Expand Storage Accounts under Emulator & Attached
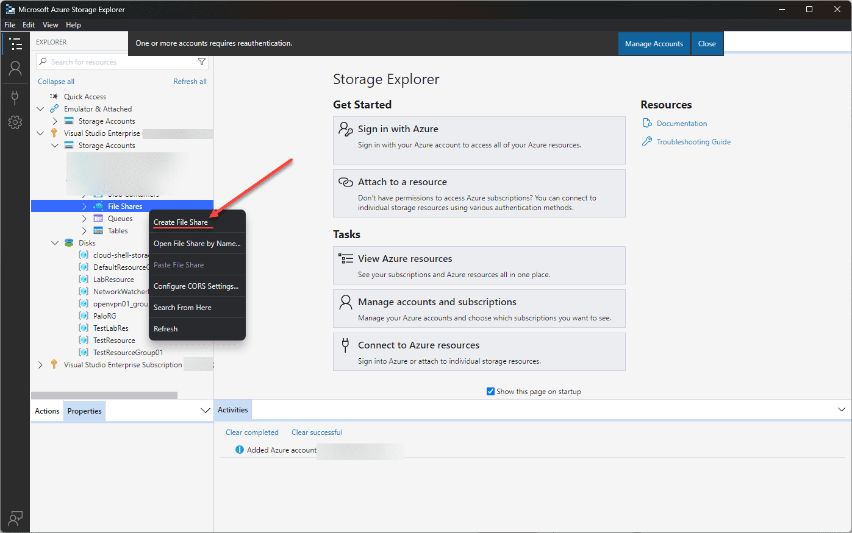 pyautogui.click(x=55, y=121)
